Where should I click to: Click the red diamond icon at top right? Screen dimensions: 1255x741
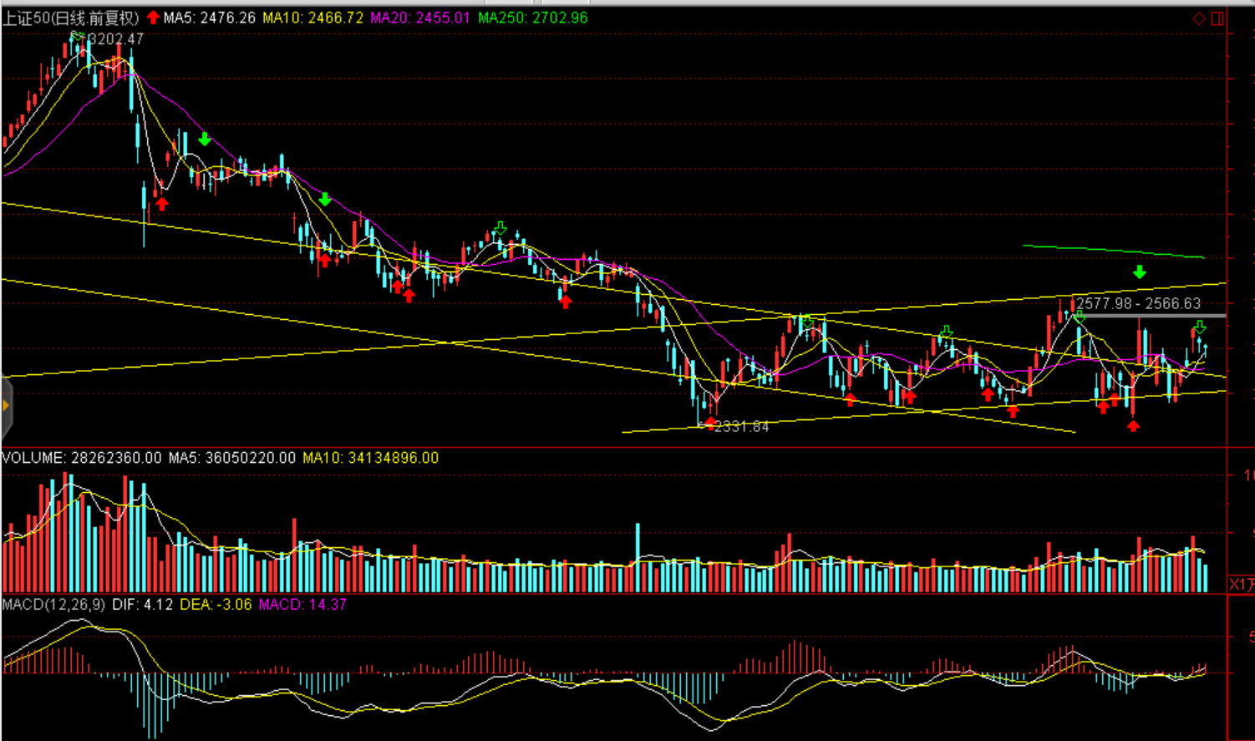pos(1198,18)
